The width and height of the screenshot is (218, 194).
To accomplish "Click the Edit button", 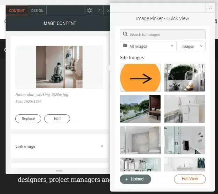I will pyautogui.click(x=57, y=119).
